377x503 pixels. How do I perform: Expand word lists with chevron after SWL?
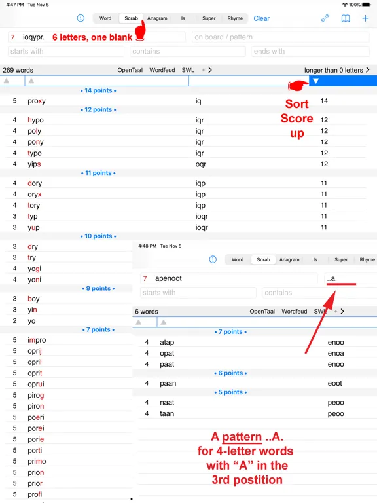point(210,70)
